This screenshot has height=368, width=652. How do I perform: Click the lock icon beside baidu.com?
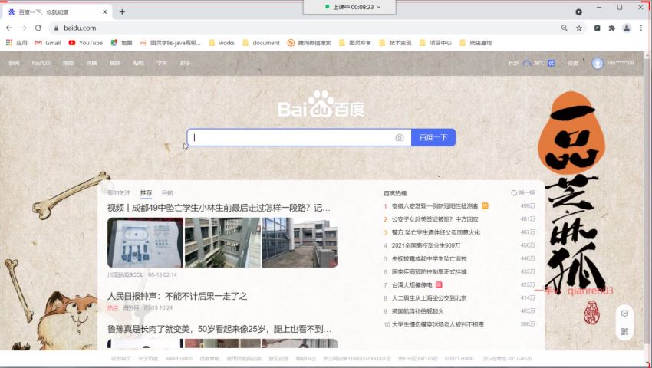[x=57, y=28]
